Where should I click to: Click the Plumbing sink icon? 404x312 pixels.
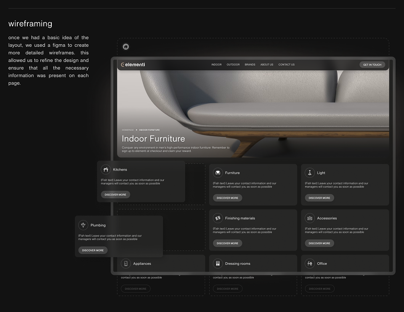click(83, 225)
